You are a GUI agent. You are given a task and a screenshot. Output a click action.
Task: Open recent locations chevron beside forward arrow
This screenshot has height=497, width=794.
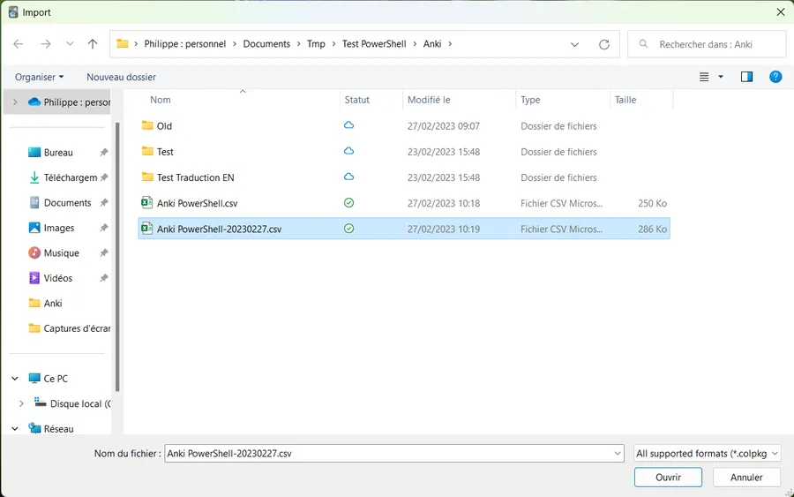[x=70, y=44]
